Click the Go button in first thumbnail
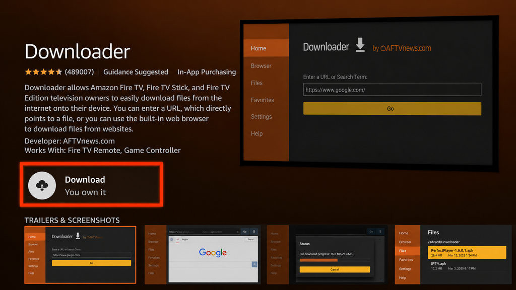 pyautogui.click(x=92, y=263)
